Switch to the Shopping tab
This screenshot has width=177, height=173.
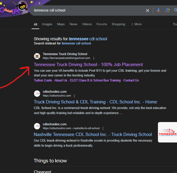pos(118,24)
